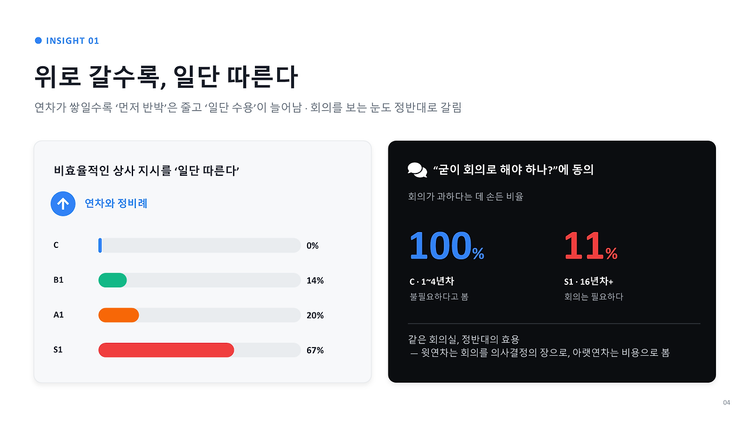Click the blue dot beside INSIGHT 01
Viewport: 750px width, 422px height.
pyautogui.click(x=39, y=40)
